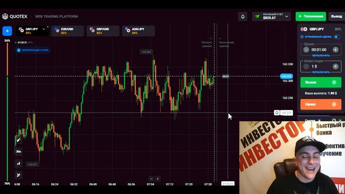Add a new asset tab with plus

click(x=7, y=31)
